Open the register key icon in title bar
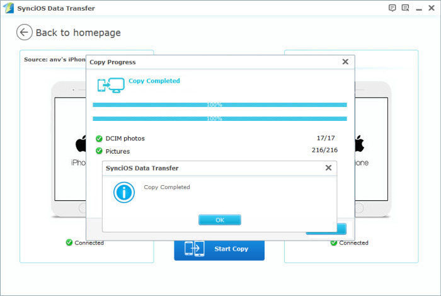The height and width of the screenshot is (296, 441). point(405,8)
